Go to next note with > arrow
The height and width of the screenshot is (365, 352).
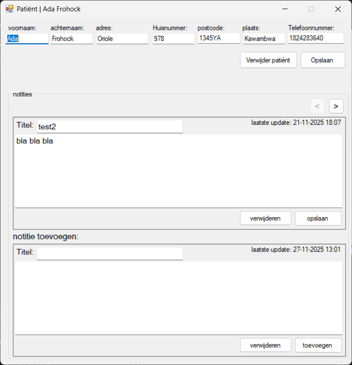point(336,106)
